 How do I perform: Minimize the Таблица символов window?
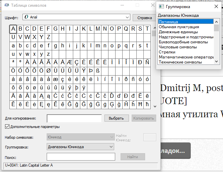coord(122,5)
